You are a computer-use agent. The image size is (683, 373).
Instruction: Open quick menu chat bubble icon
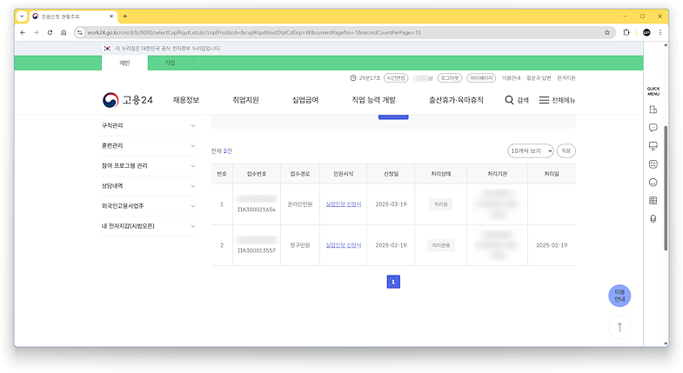point(653,128)
